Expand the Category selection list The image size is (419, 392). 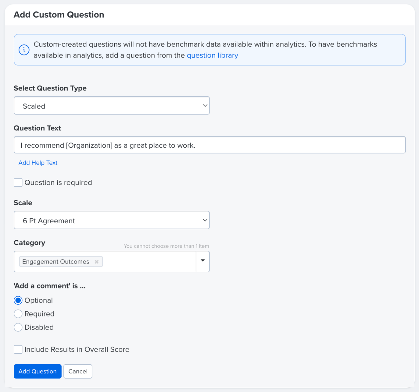[x=202, y=261]
